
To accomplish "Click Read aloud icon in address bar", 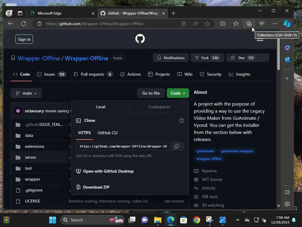I will pos(196,24).
